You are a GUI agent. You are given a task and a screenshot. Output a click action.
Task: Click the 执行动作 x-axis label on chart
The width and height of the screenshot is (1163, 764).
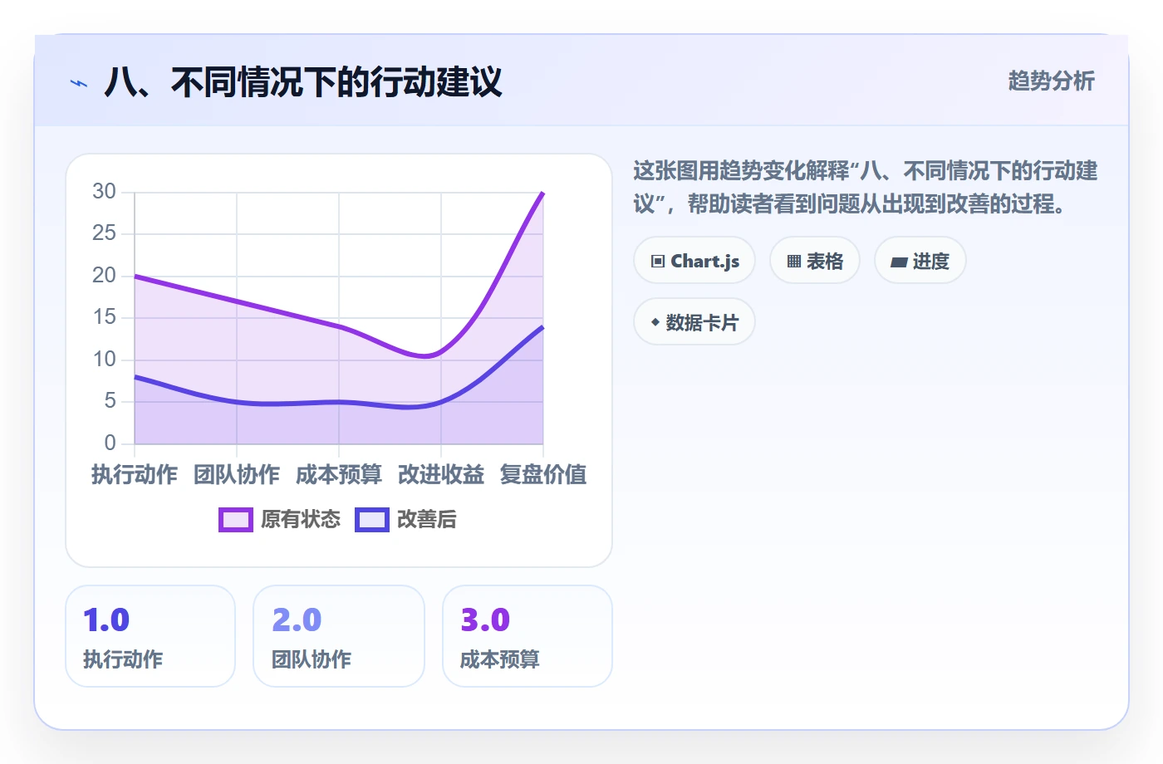click(x=135, y=475)
